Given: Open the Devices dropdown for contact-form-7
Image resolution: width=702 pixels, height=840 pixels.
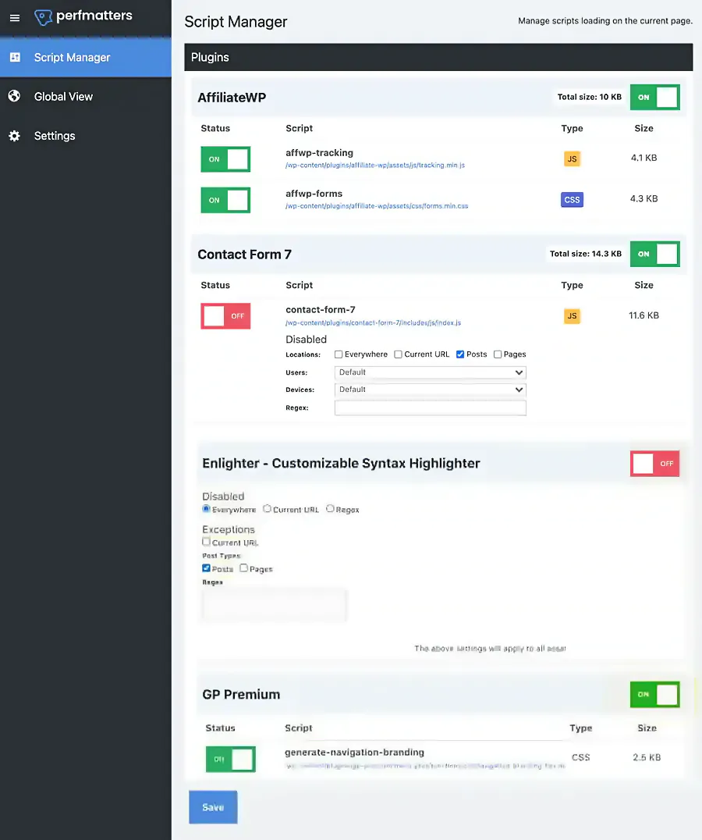Looking at the screenshot, I should point(430,390).
